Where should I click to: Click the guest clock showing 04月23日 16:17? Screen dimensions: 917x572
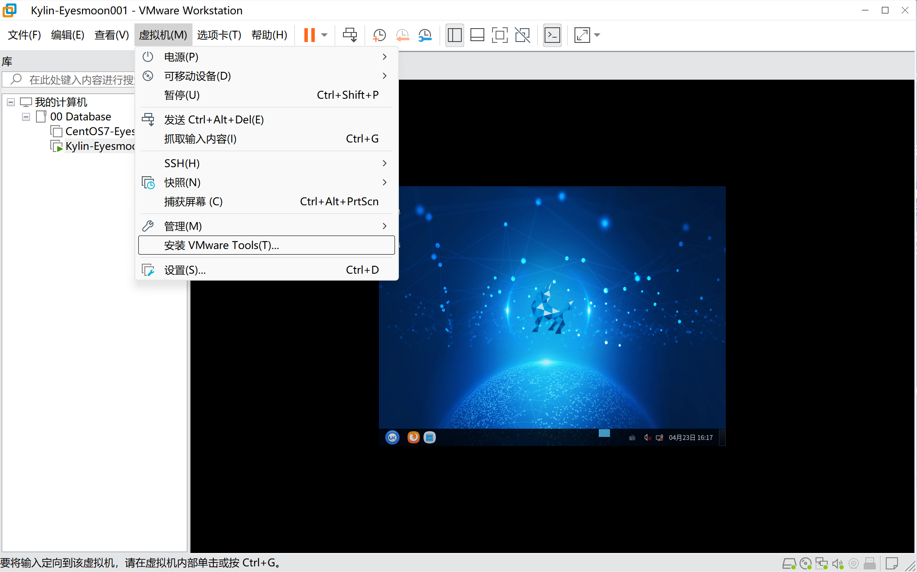point(691,438)
